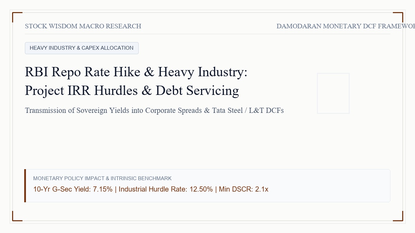Click the RBI Repo Rate Hike title line
415x233 pixels.
pyautogui.click(x=136, y=72)
